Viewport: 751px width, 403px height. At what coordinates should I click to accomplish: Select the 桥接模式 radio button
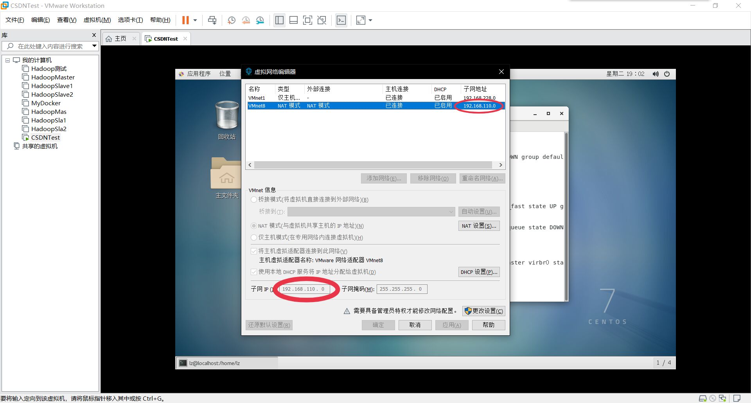click(254, 200)
